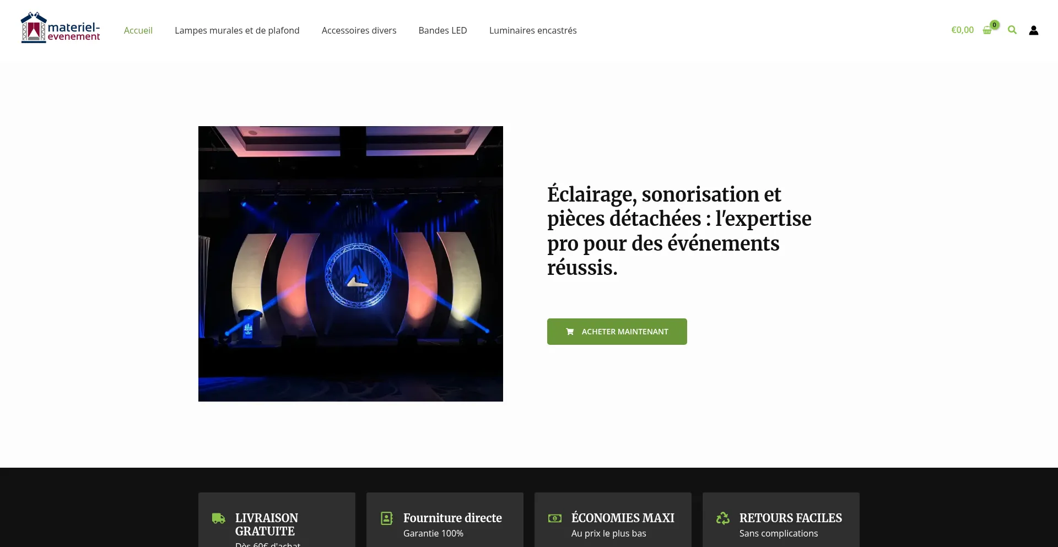The height and width of the screenshot is (547, 1058).
Task: Click the ACHETER MAINTENANT button
Action: 617,332
